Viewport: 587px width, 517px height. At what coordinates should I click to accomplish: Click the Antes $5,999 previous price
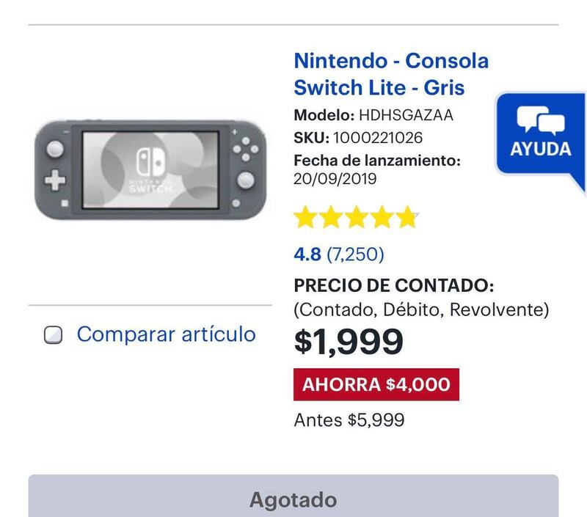349,420
